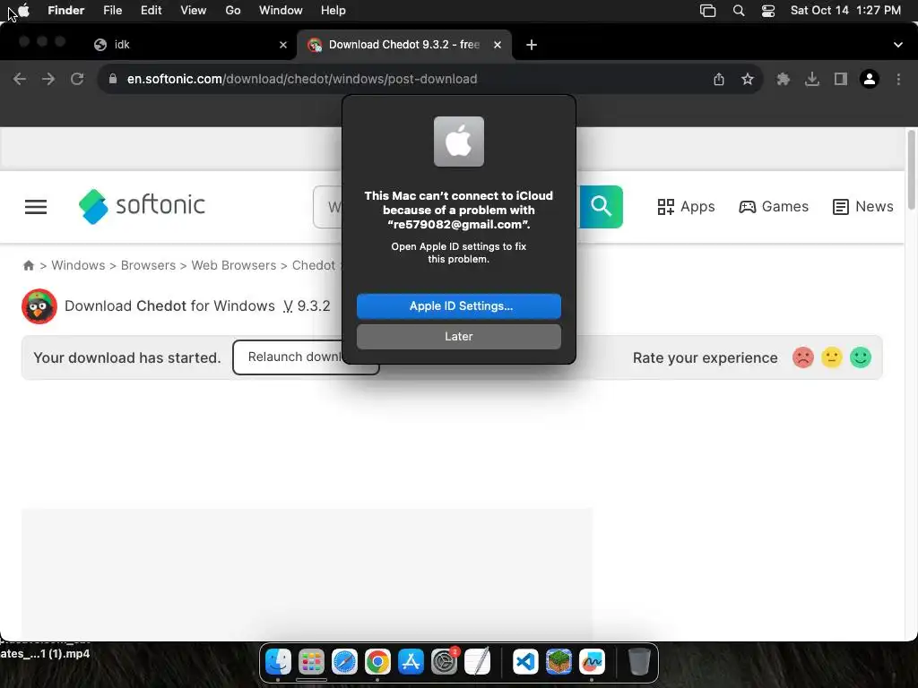Rate experience with red sad face
This screenshot has height=688, width=918.
pyautogui.click(x=803, y=357)
